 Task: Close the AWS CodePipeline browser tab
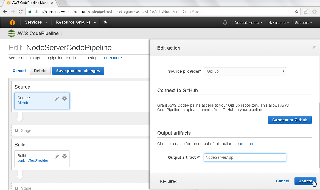pos(52,3)
